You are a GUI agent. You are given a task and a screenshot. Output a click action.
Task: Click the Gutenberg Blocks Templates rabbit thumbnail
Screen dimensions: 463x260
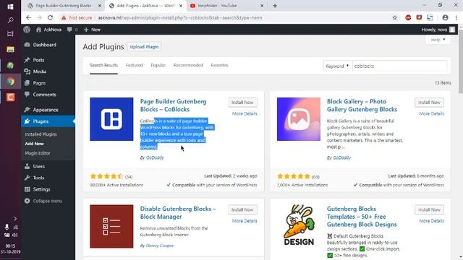click(x=299, y=225)
